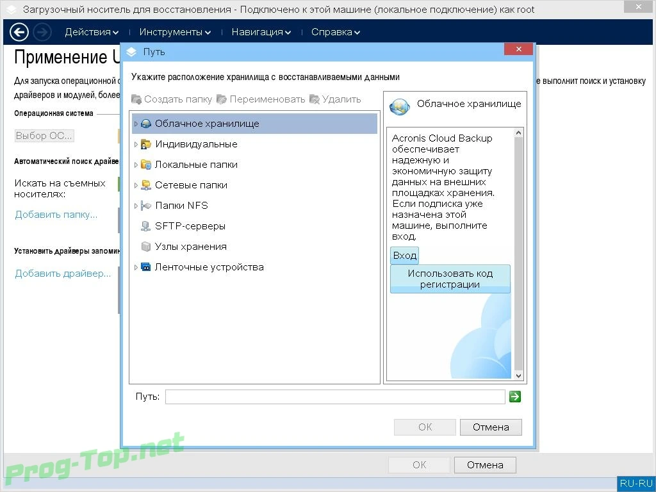Expand the Ленточные устройства tree node
The height and width of the screenshot is (492, 656).
coord(136,267)
